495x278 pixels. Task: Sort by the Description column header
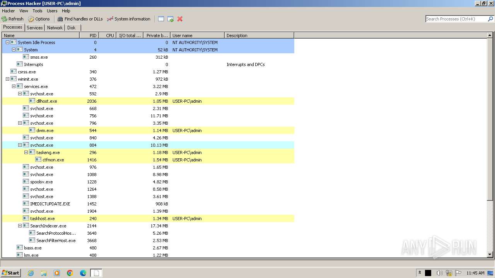[259, 36]
